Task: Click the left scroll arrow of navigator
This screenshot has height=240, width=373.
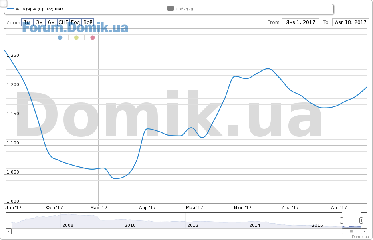Action: [8, 231]
